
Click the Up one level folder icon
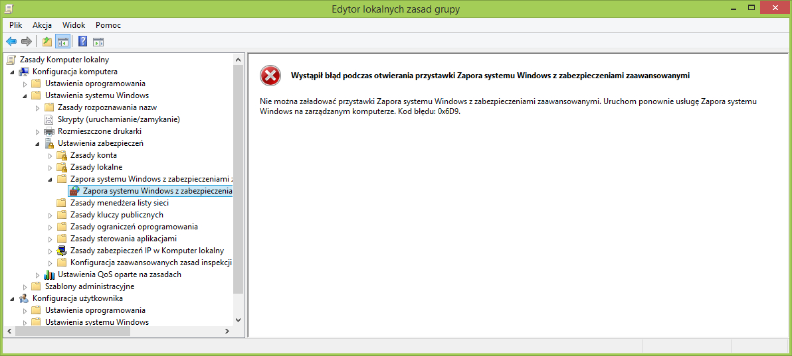[x=47, y=41]
